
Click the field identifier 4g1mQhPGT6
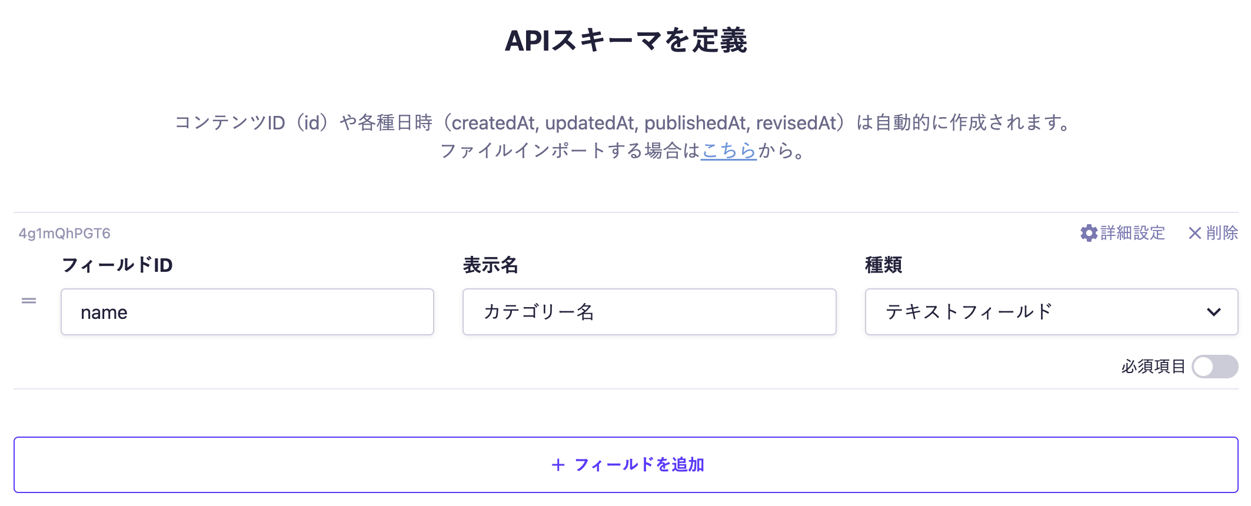[x=64, y=234]
